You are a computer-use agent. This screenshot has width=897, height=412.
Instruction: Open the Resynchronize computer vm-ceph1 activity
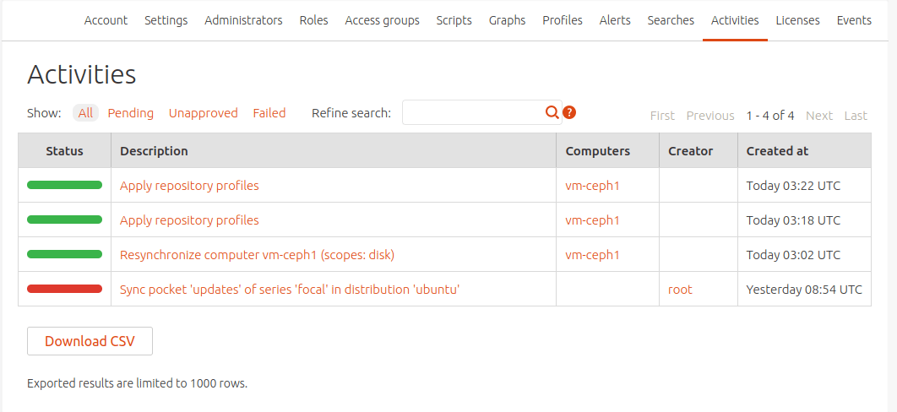(x=257, y=255)
